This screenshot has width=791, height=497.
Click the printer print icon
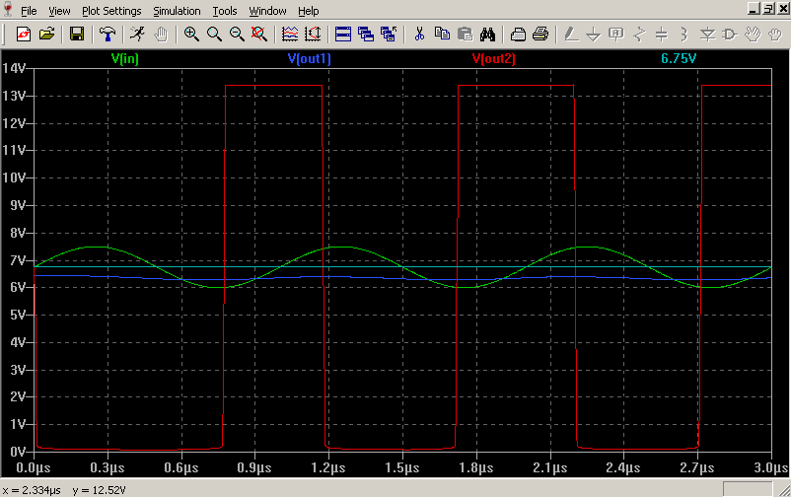coord(540,35)
